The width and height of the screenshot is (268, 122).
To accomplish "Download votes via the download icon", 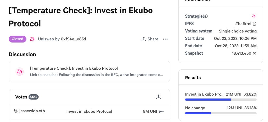I will click(159, 97).
